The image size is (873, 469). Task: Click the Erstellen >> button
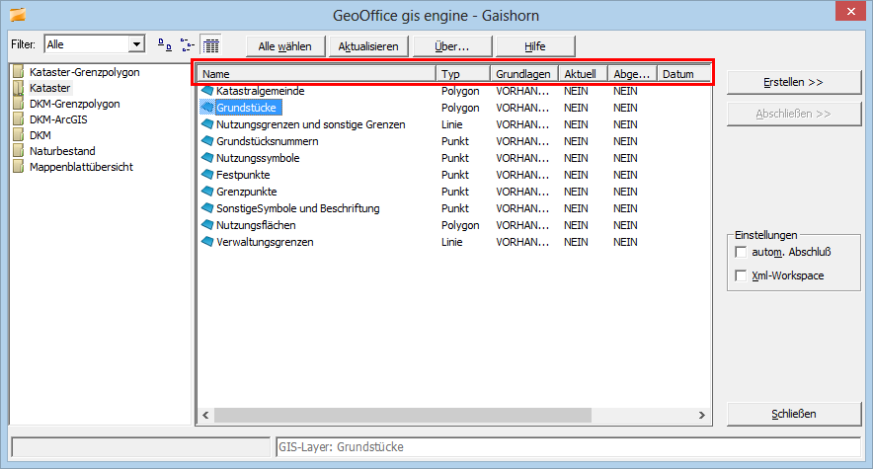tap(794, 82)
